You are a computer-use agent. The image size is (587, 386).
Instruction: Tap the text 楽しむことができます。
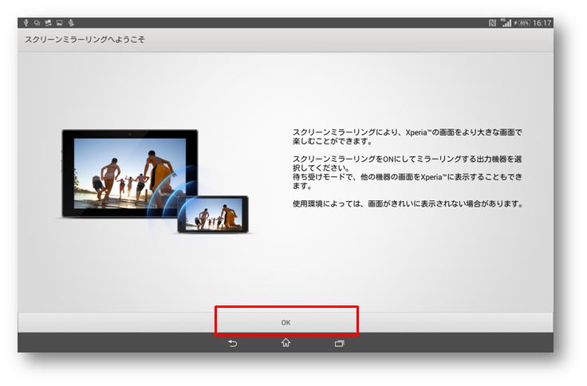tap(333, 141)
